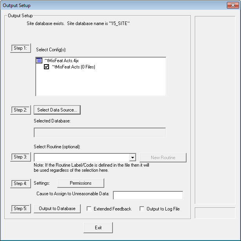Click the Step 3 button
Screen dimensions: 241x241
click(x=20, y=157)
